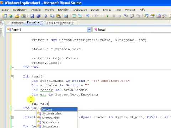Click the Undo arrow icon
Screen dimensions: 171x128
click(88, 16)
